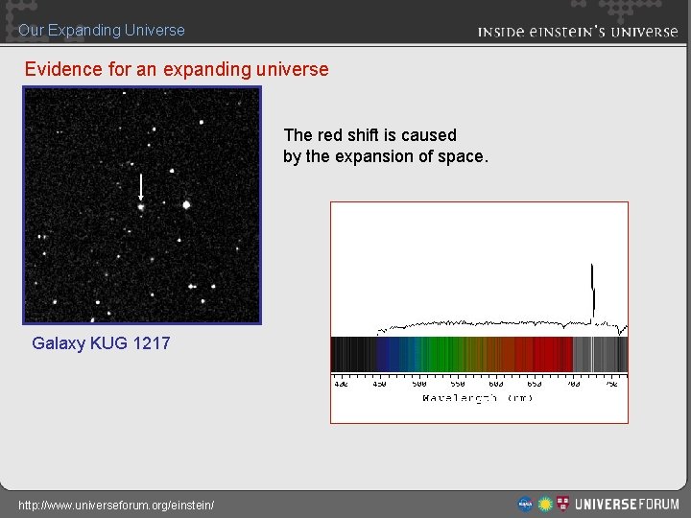Click the tall emission spike in spectrum
Image resolution: width=691 pixels, height=518 pixels.
coord(593,291)
